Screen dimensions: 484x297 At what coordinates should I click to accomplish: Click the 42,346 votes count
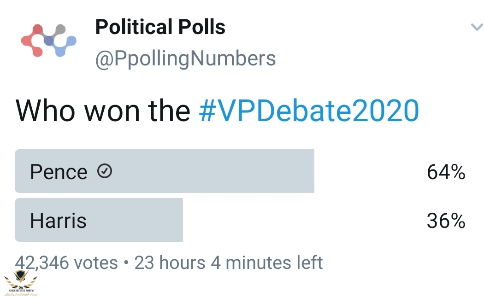pyautogui.click(x=66, y=263)
